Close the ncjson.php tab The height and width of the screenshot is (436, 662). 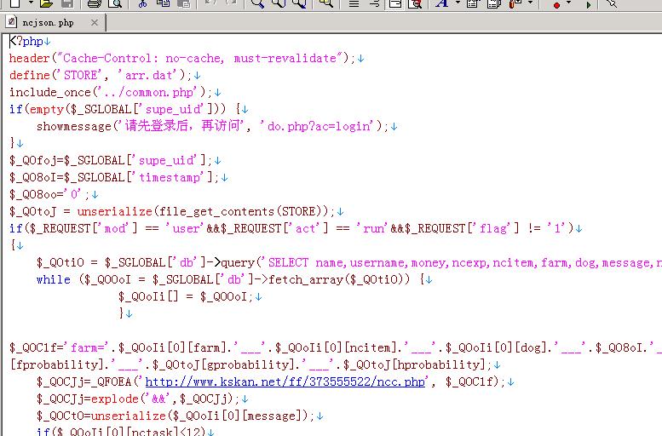click(x=95, y=22)
